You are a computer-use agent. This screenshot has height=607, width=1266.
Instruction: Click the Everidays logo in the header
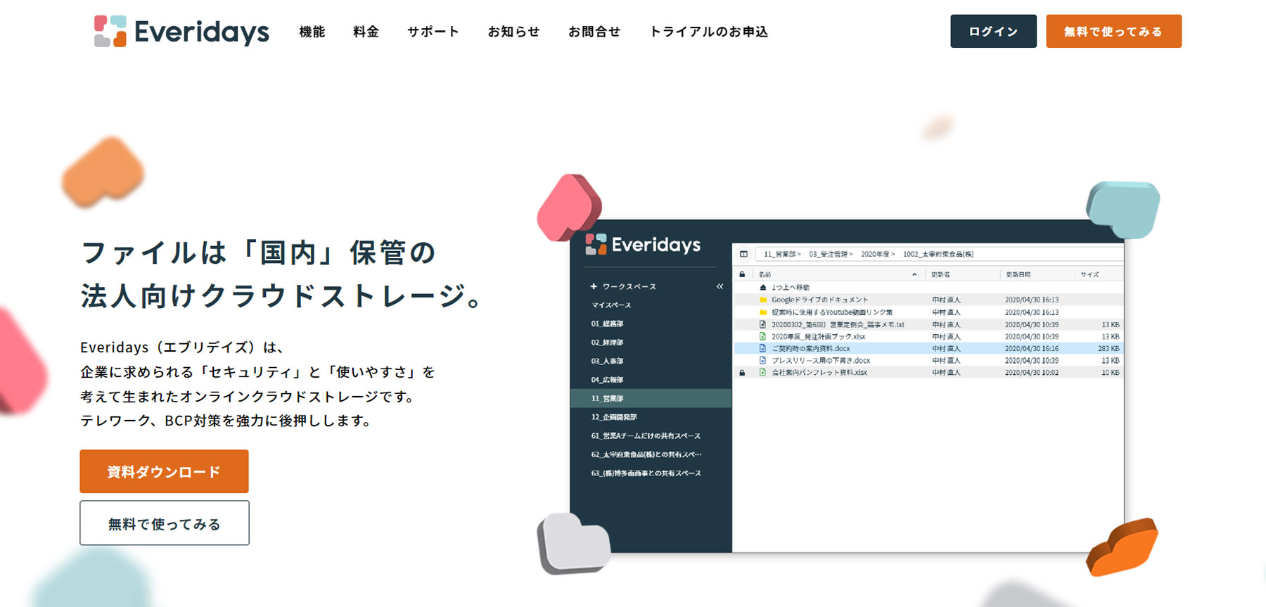(181, 32)
